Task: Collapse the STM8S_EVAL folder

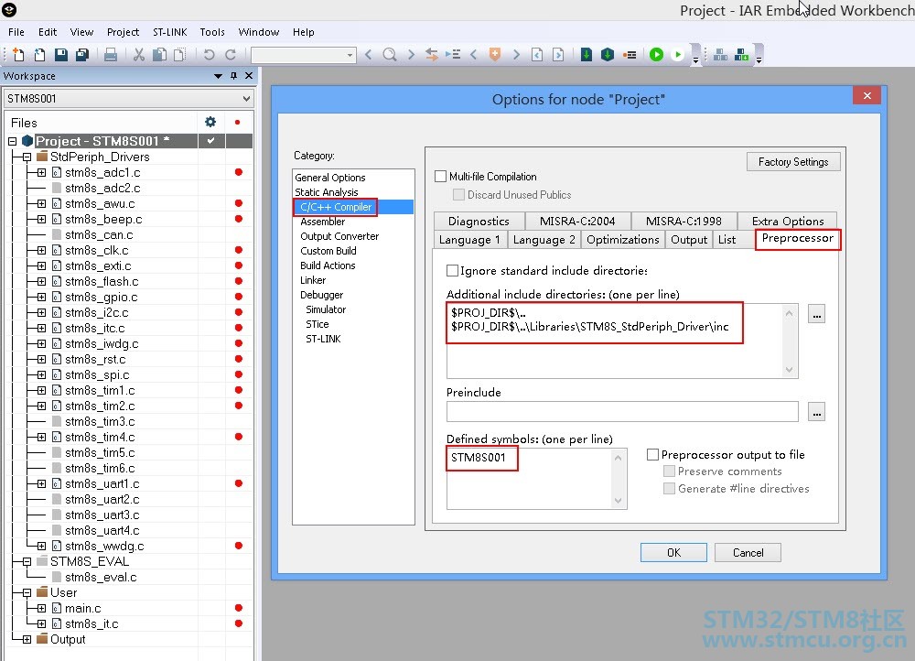Action: pyautogui.click(x=27, y=562)
